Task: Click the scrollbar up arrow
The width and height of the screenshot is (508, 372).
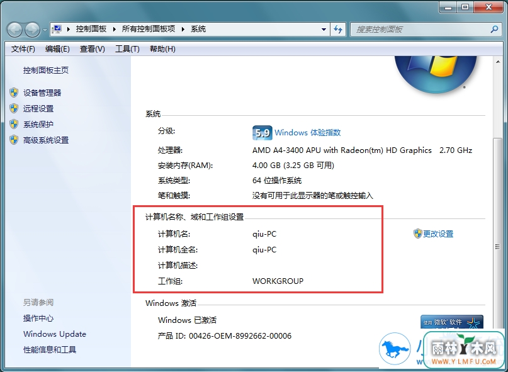Action: (x=498, y=62)
